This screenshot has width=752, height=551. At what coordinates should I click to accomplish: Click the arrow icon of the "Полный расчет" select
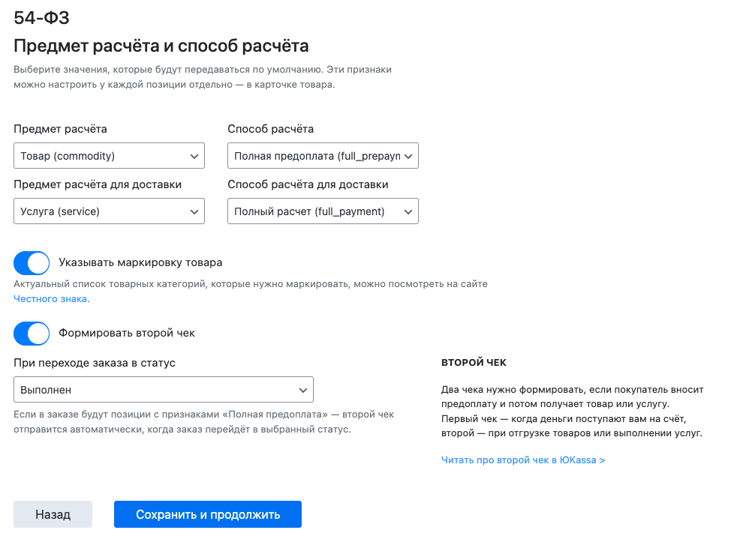click(x=408, y=212)
